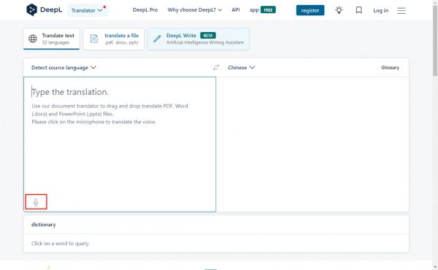Click the API link in the header
The width and height of the screenshot is (438, 270).
[236, 9]
